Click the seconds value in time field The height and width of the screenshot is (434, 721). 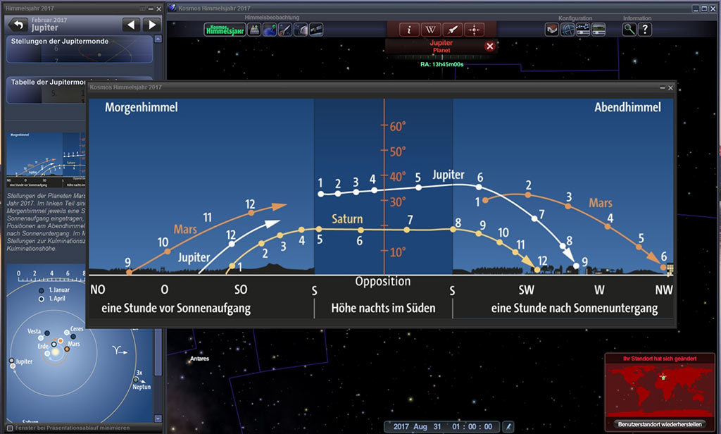[x=488, y=427]
